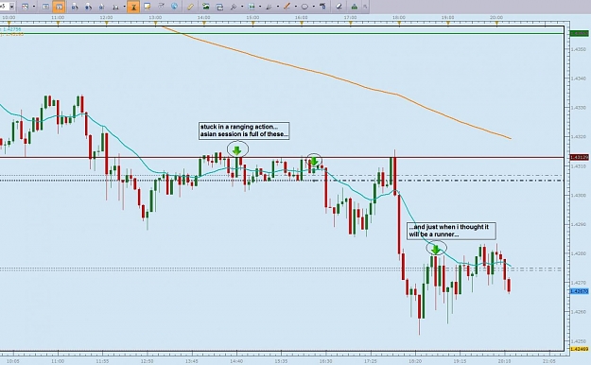Select the 'and just when i thought' note
Viewport: 591px width, 365px height.
[451, 231]
